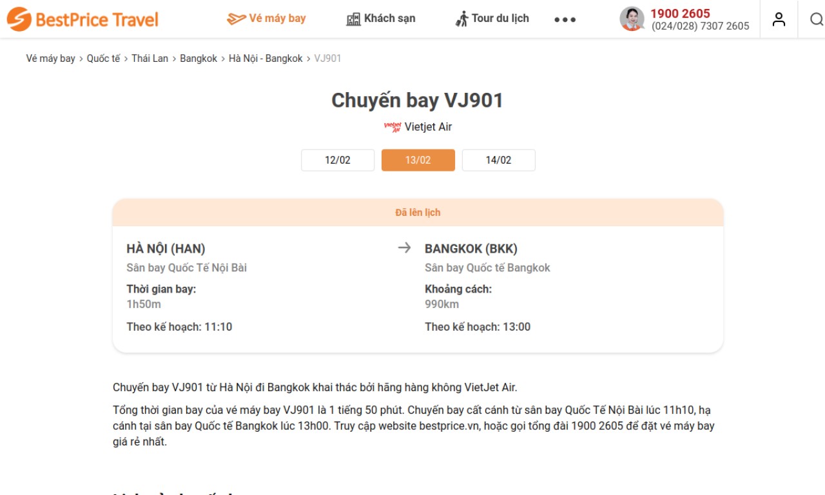Open the user account icon
This screenshot has width=825, height=495.
(779, 19)
